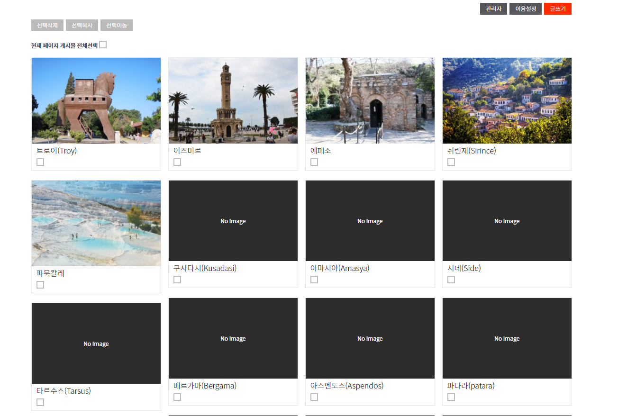The width and height of the screenshot is (618, 416).
Task: Click the No Image thumbnail above 베르가마(Bergama)
Action: coord(233,338)
